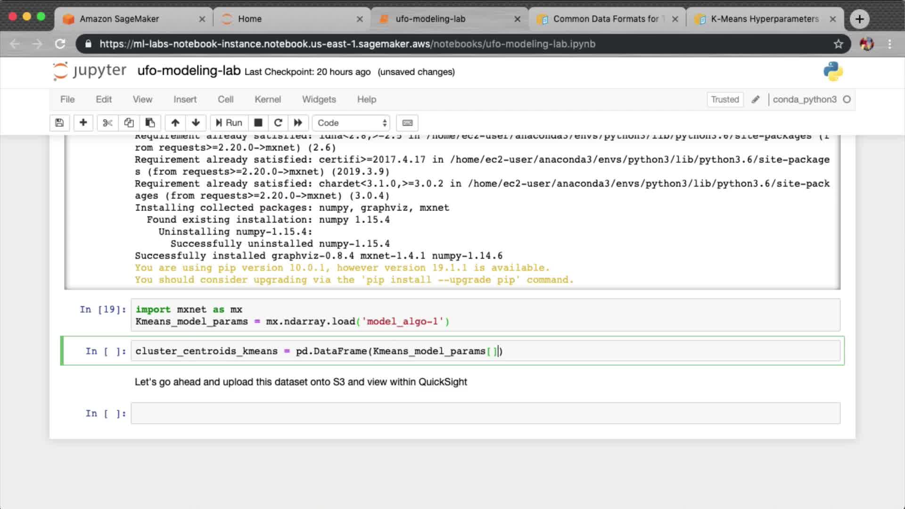This screenshot has width=905, height=509.
Task: Insert a cell below using the plus icon
Action: pos(83,123)
